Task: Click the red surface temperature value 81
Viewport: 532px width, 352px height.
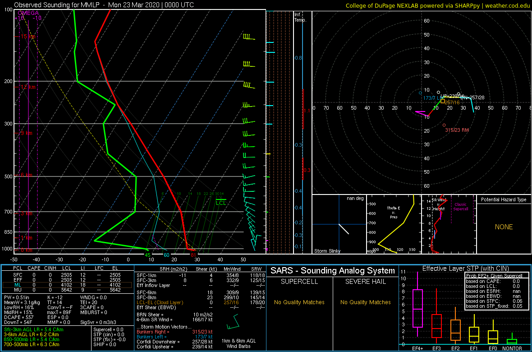Action: (x=193, y=255)
